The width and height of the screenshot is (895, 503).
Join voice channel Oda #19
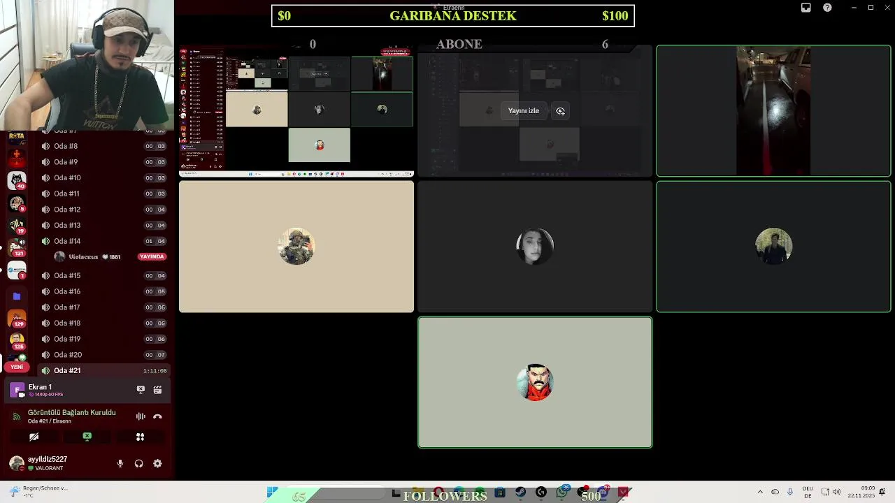(104, 339)
